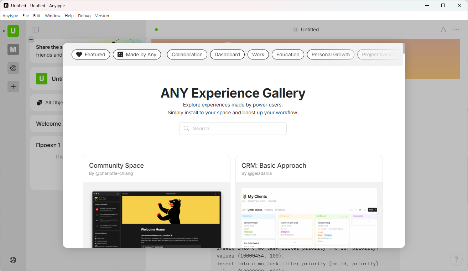Viewport: 468px width, 271px height.
Task: Open Community Space preview thumbnail
Action: pos(157,219)
